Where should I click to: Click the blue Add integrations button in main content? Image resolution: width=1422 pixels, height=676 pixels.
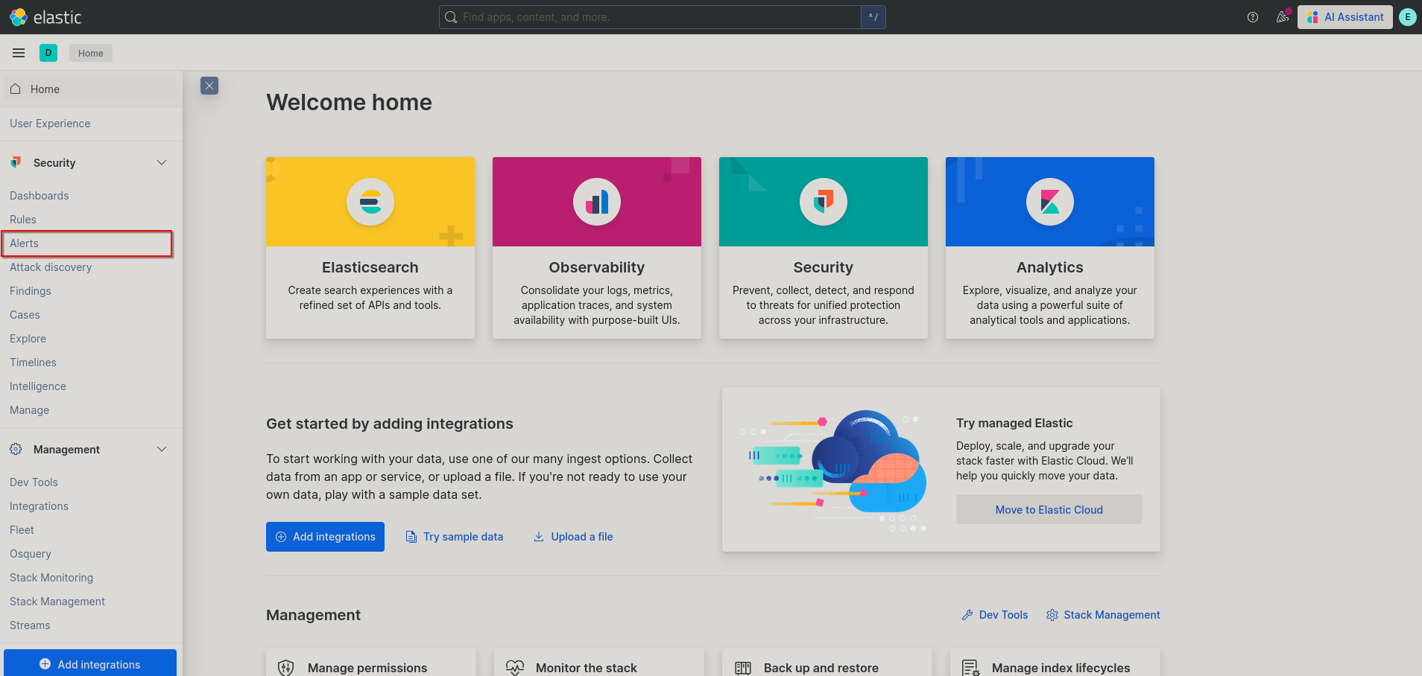(325, 537)
